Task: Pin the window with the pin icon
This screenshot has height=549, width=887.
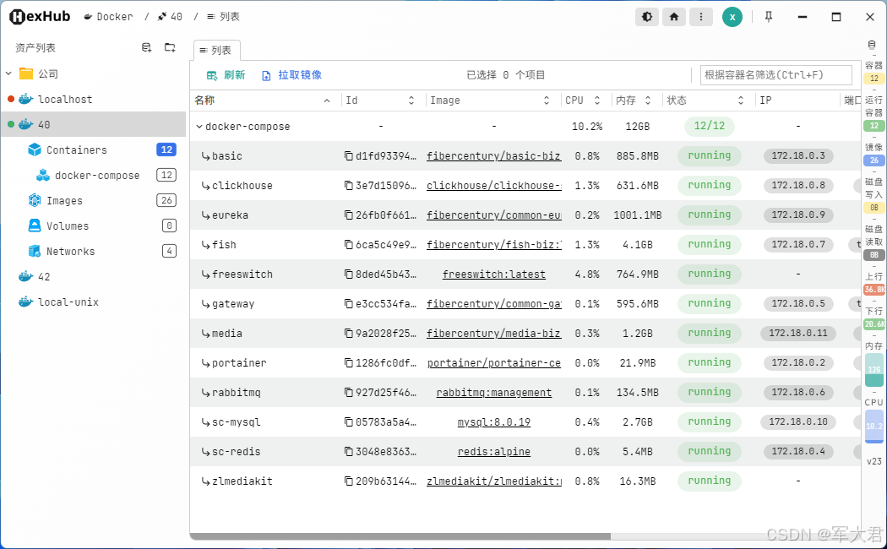Action: pyautogui.click(x=768, y=17)
